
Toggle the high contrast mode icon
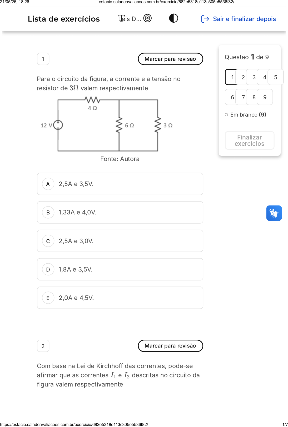173,18
